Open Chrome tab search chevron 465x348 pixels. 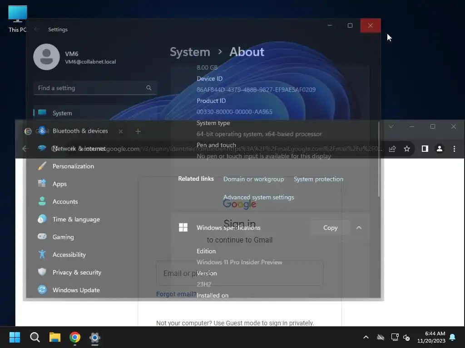click(x=391, y=127)
